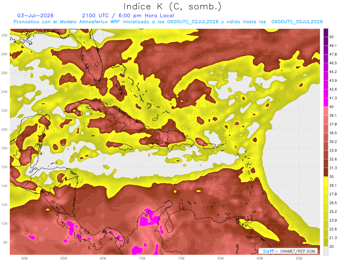
Task: Click the 70W longitude axis label
Action: coord(181,258)
